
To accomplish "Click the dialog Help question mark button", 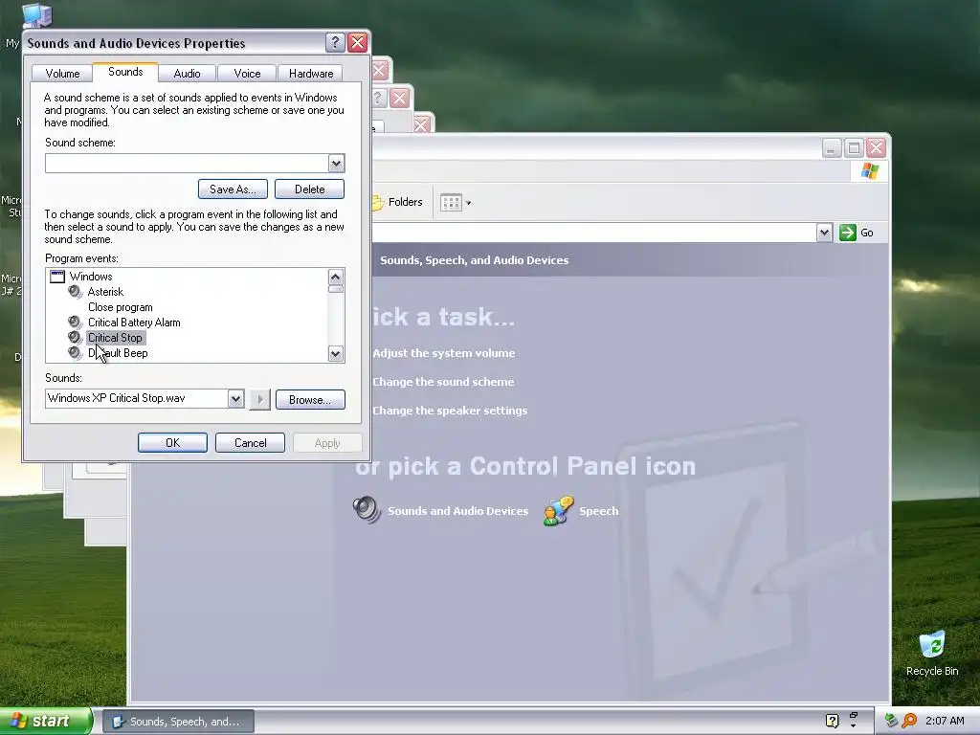I will click(335, 42).
